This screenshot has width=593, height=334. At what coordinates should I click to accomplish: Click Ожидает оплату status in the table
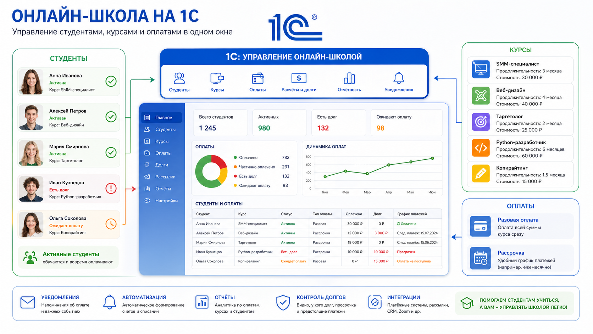293,261
